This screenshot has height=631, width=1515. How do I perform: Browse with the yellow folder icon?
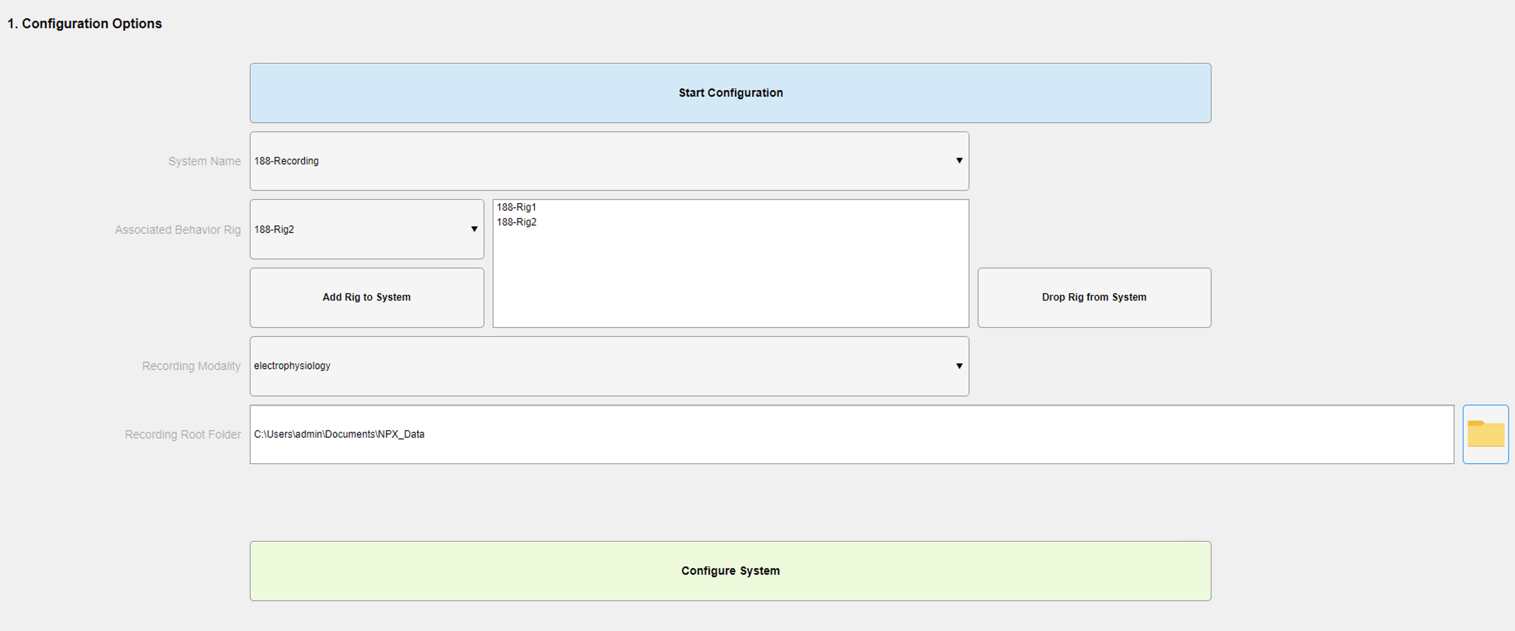point(1485,434)
